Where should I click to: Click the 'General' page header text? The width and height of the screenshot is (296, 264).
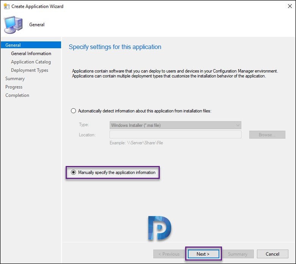pyautogui.click(x=37, y=25)
